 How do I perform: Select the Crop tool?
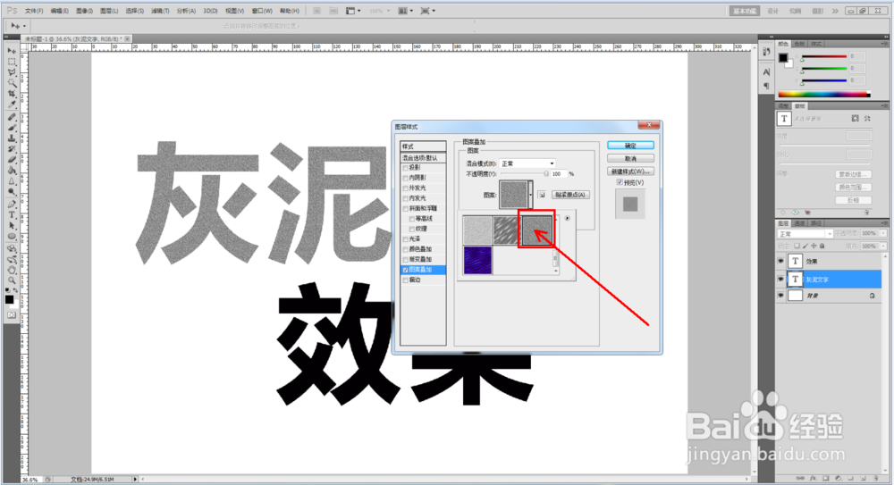(x=12, y=94)
